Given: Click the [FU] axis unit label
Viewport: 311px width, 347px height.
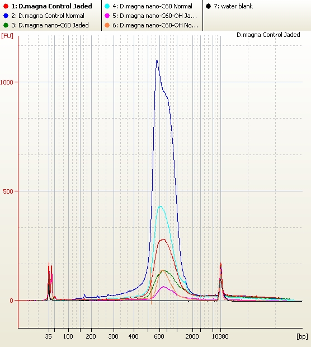Looking at the screenshot, I should point(7,36).
